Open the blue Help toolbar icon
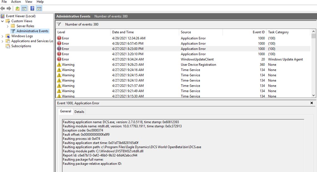This screenshot has width=317, height=172. click(x=32, y=9)
